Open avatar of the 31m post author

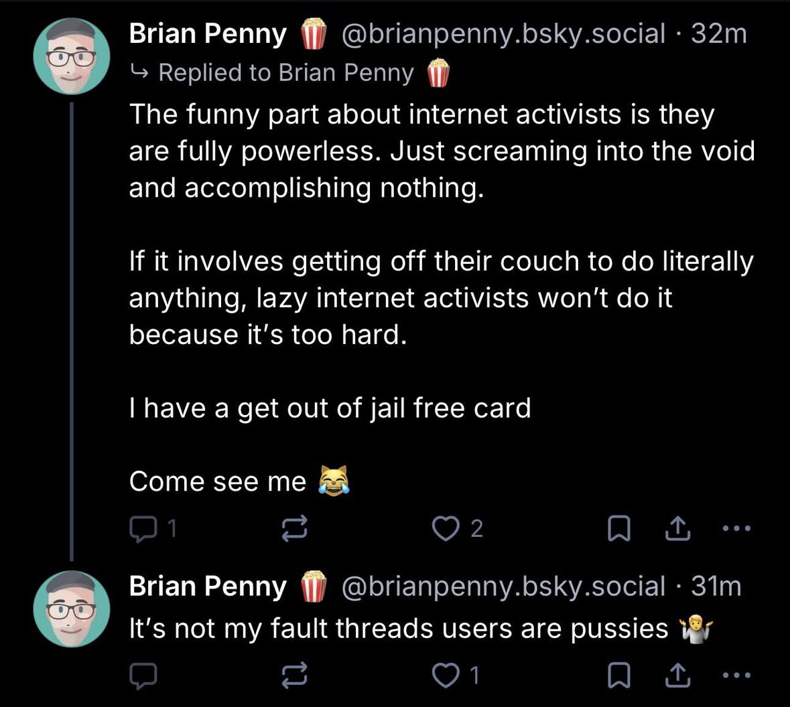click(72, 609)
